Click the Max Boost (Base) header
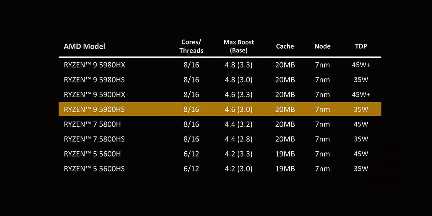 tap(238, 46)
